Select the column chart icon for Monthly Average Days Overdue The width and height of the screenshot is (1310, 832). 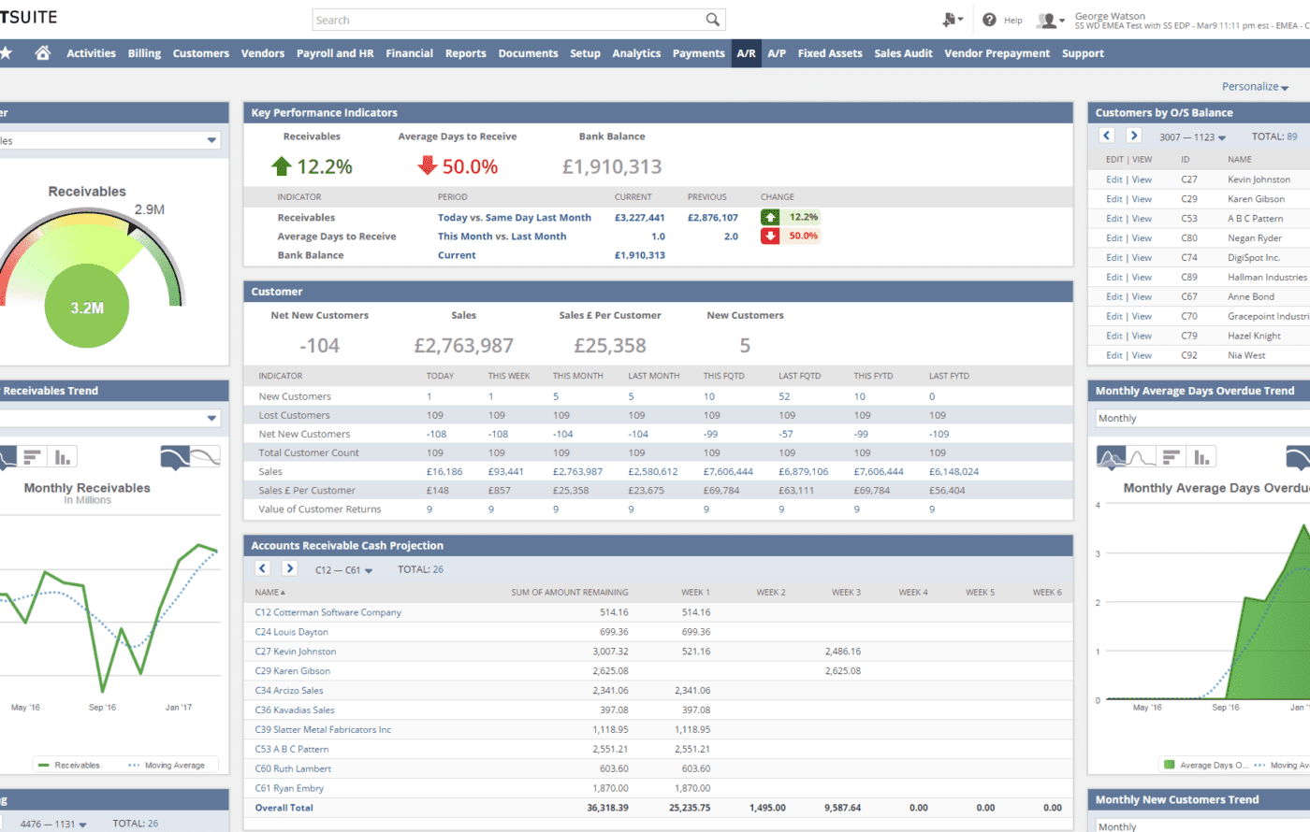tap(1201, 456)
